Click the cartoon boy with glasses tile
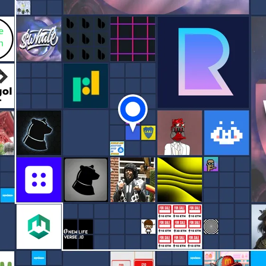This screenshot has height=266, width=266. coord(148,227)
